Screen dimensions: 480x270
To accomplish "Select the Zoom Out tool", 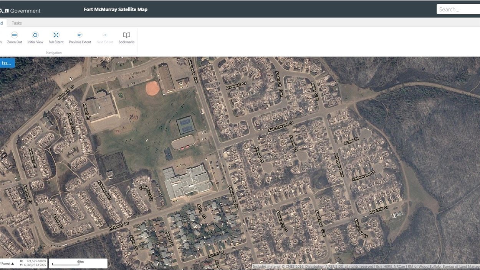I will point(15,37).
